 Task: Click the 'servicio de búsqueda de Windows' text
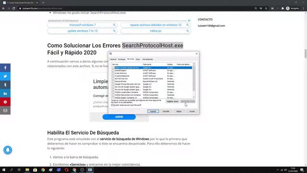(x=125, y=139)
